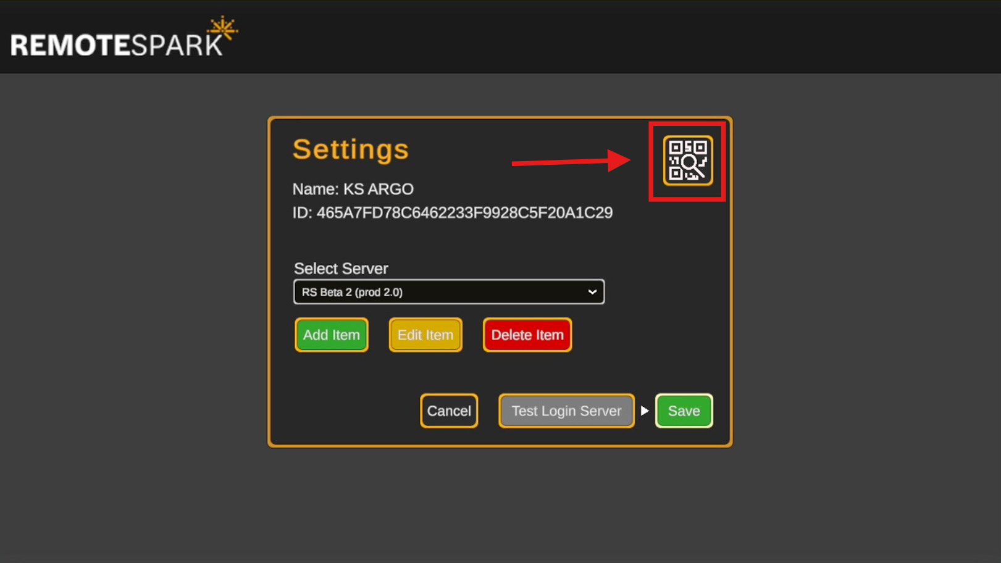1001x563 pixels.
Task: Click the Name: KS ARGO text
Action: (x=353, y=189)
